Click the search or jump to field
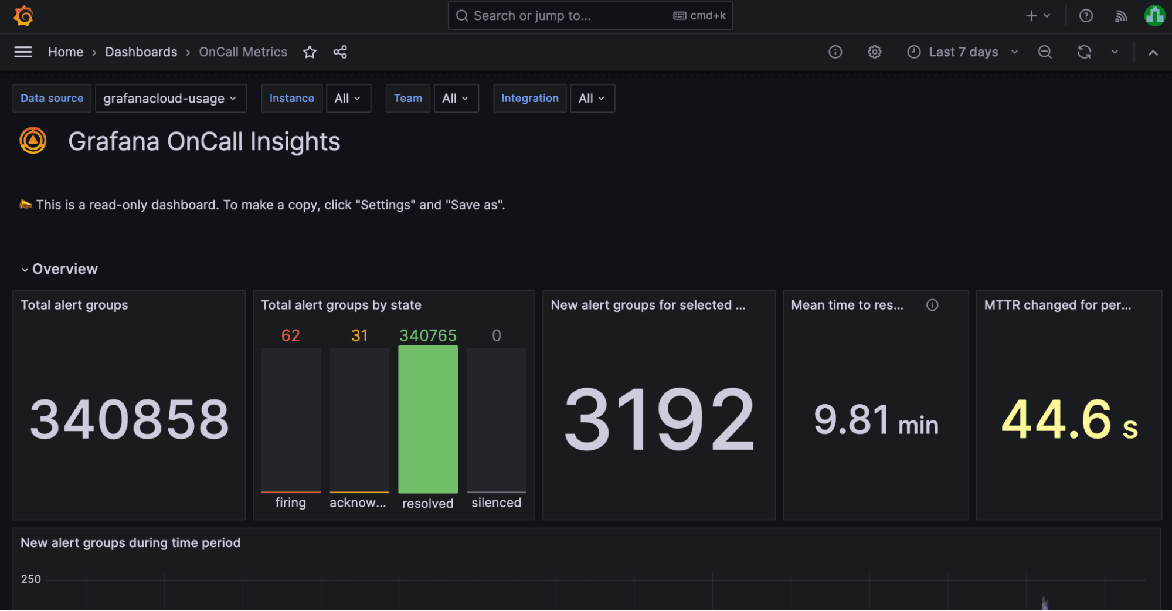The height and width of the screenshot is (611, 1172). tap(590, 16)
